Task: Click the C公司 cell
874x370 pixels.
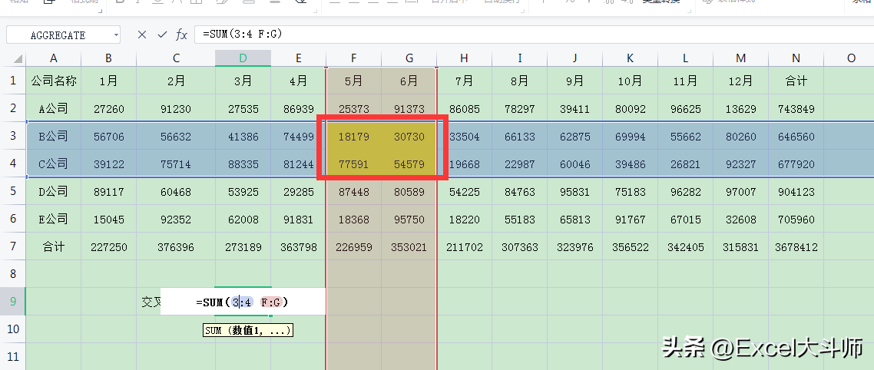Action: tap(54, 164)
